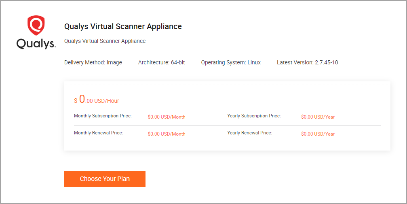Click the Monthly Renewal Price label
Image resolution: width=407 pixels, height=204 pixels.
pyautogui.click(x=98, y=133)
